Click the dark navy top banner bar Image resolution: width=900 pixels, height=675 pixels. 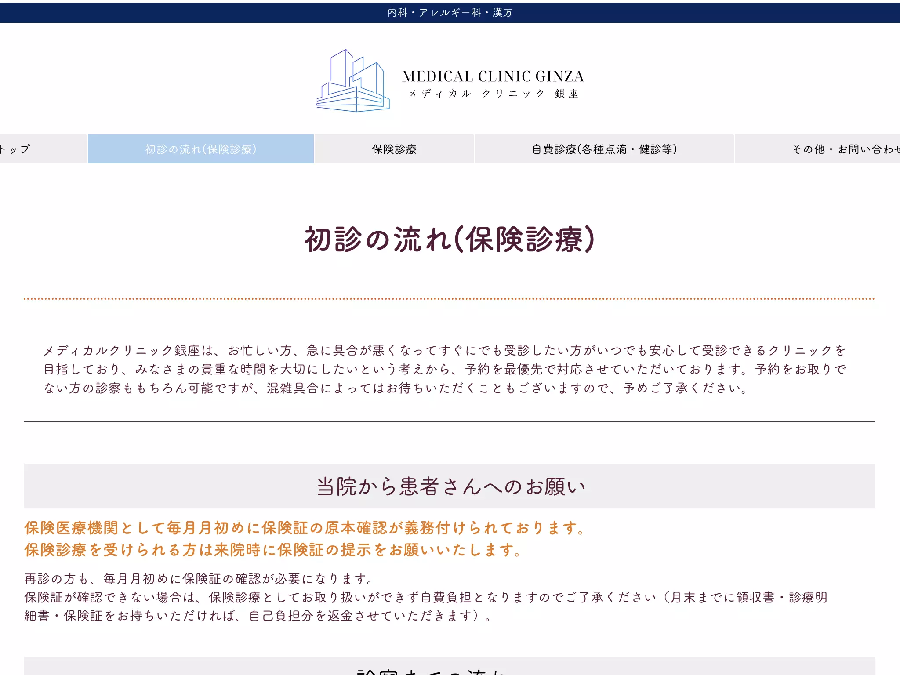tap(450, 13)
